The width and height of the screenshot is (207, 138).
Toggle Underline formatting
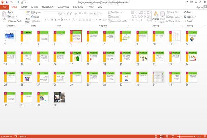52,20
